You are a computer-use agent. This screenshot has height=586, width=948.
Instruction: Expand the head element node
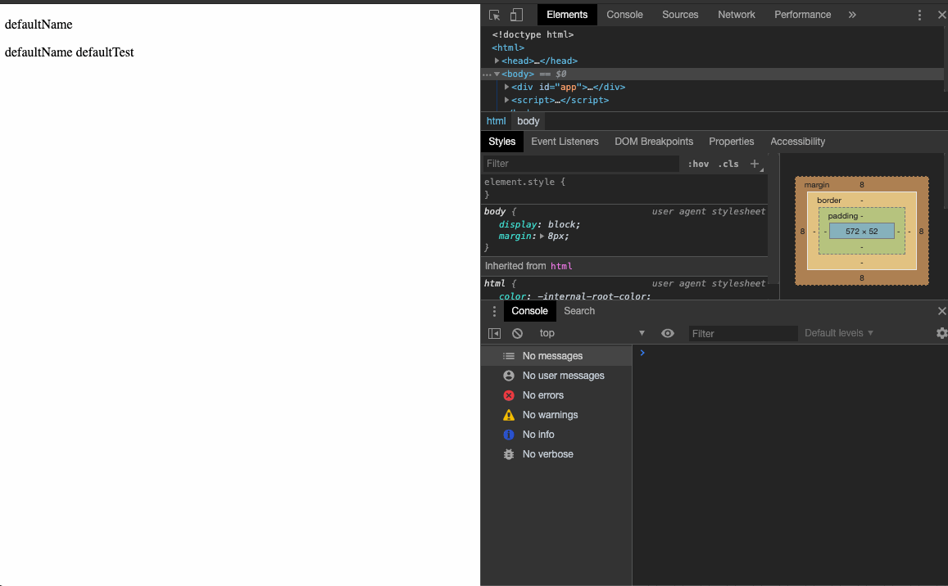[497, 61]
